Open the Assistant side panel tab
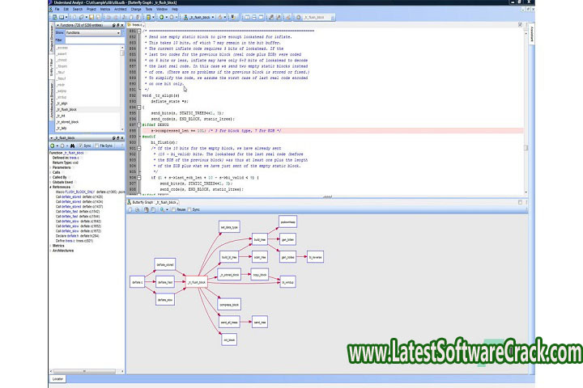583x388 pixels. (x=531, y=34)
